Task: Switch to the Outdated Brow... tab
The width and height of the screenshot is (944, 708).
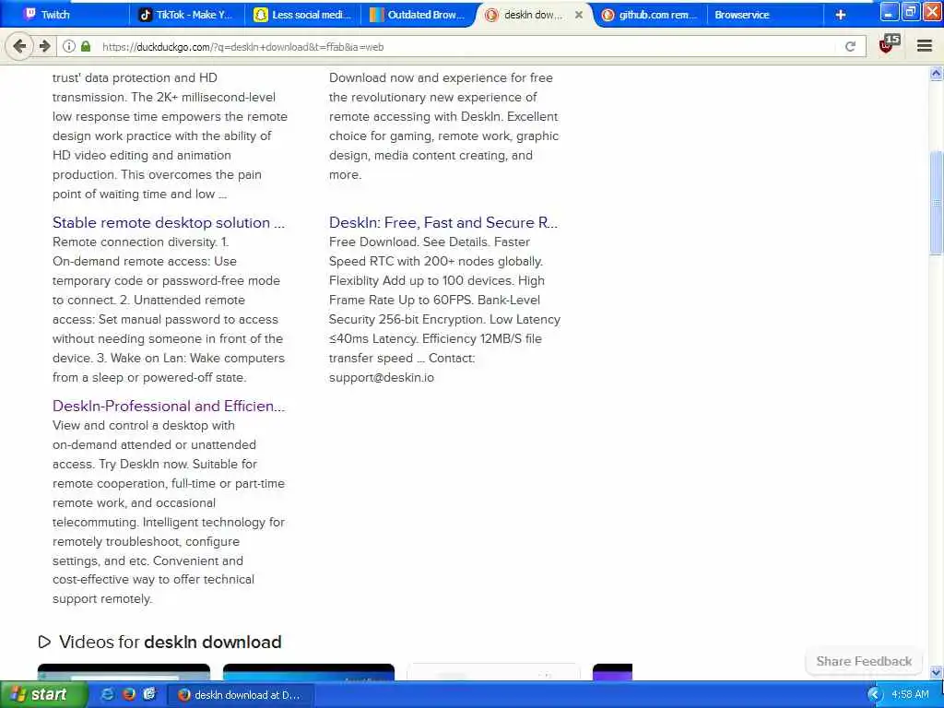Action: [x=419, y=15]
